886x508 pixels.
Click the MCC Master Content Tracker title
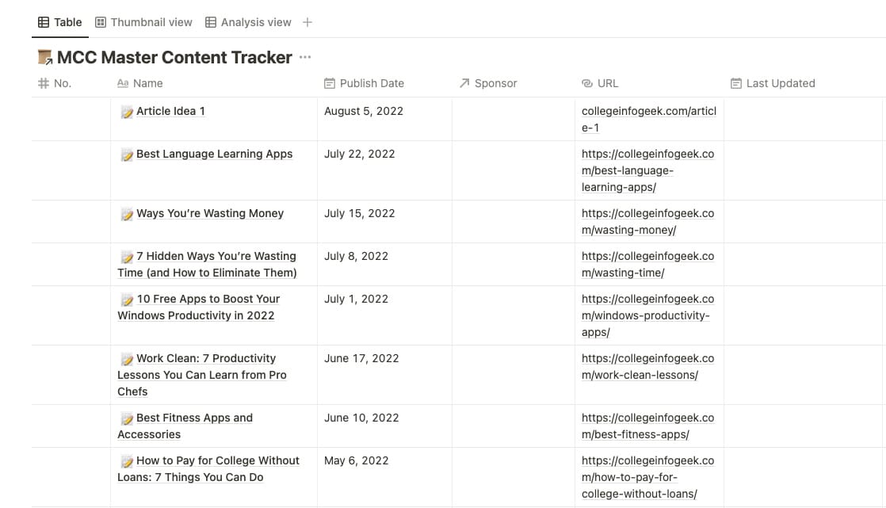(x=174, y=57)
